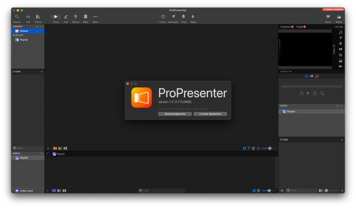
Task: Toggle the Audience output indicator
Action: point(292,27)
